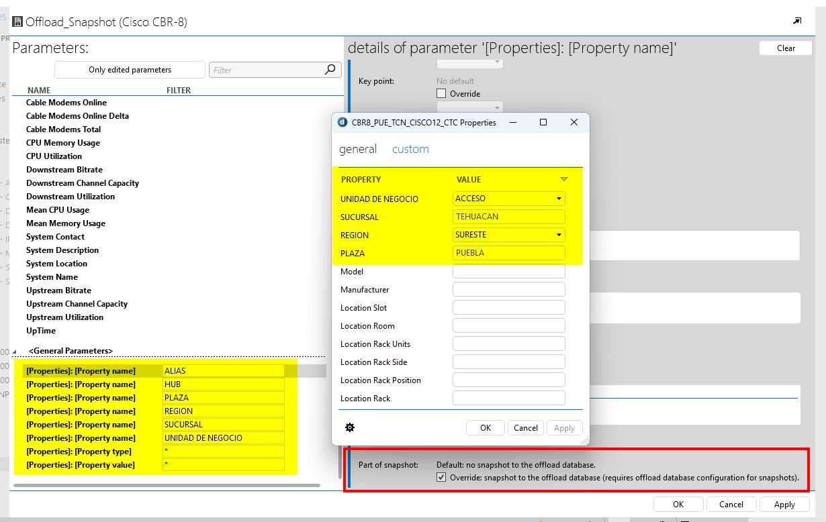Viewport: 826px width, 522px height.
Task: Select the Downstream Bitrate parameter
Action: [64, 170]
